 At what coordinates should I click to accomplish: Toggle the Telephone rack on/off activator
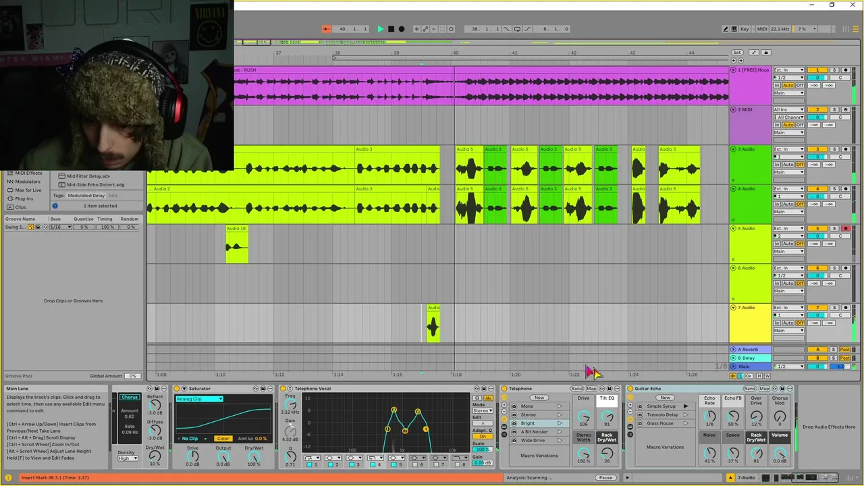tap(504, 389)
